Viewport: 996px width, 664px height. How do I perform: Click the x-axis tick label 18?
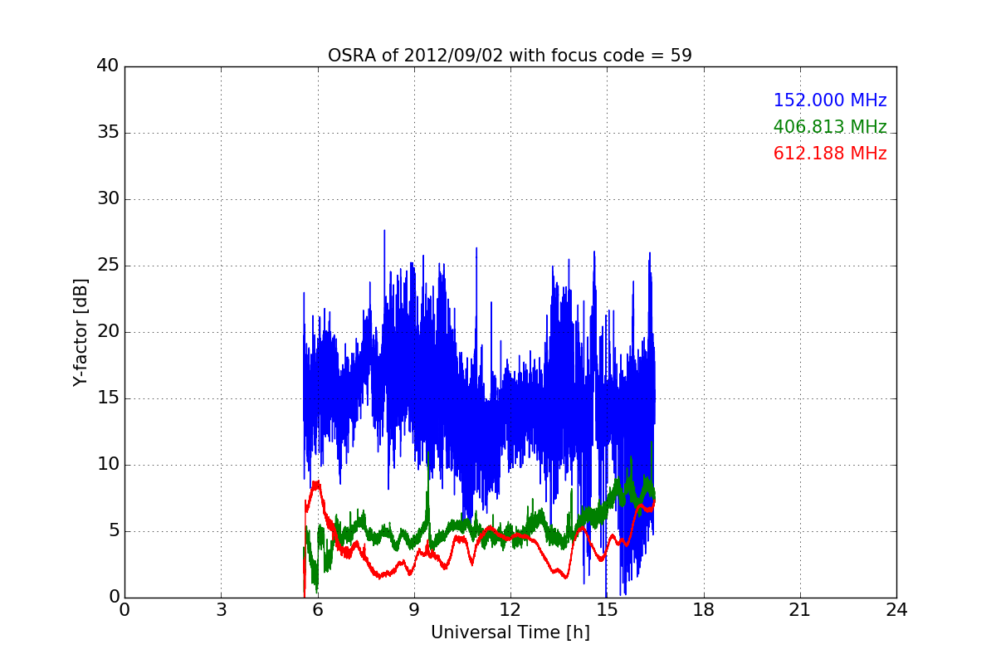click(704, 610)
